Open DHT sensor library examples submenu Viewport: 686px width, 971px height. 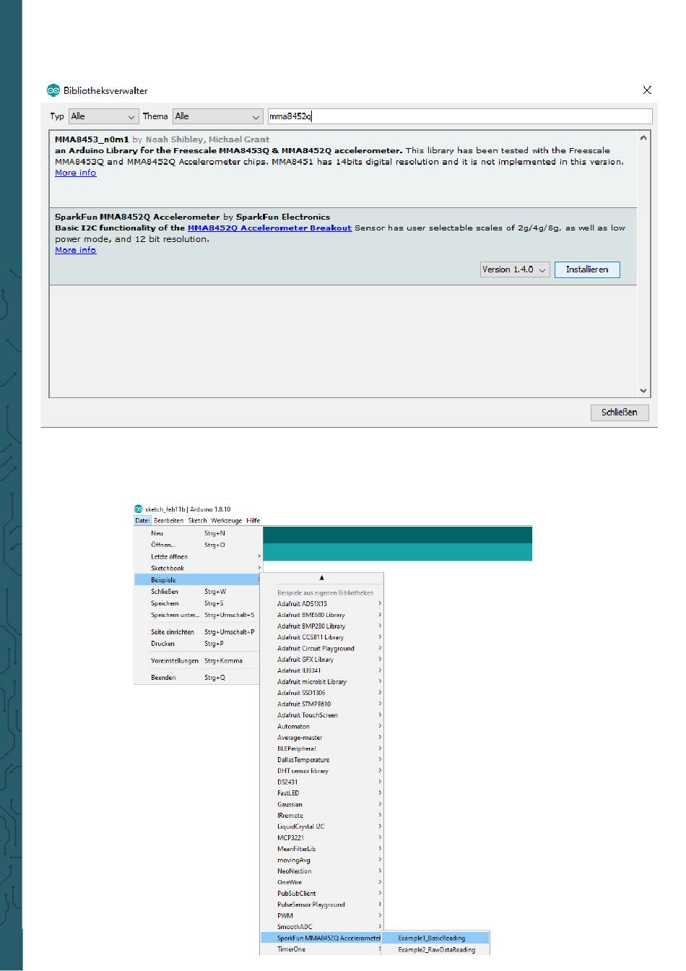322,771
